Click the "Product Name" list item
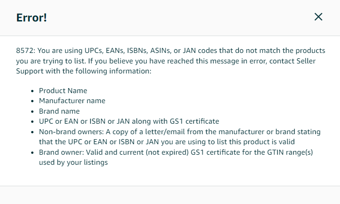 (63, 91)
